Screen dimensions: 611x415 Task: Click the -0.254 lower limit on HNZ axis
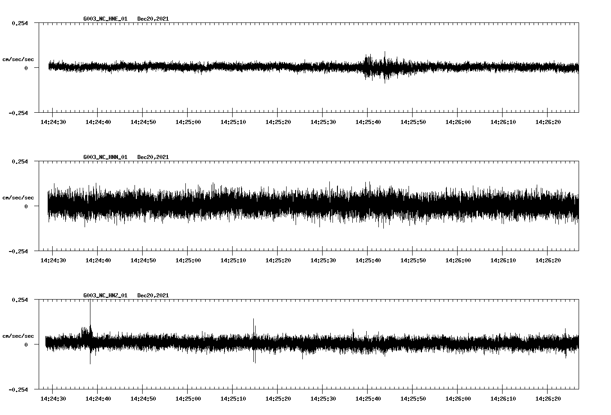click(18, 389)
